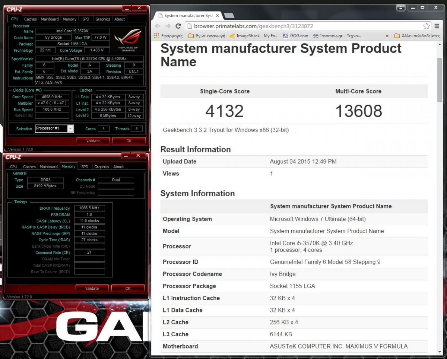Image resolution: width=447 pixels, height=359 pixels.
Task: Click the CAS# Latency 11.0 clocks value
Action: click(89, 221)
